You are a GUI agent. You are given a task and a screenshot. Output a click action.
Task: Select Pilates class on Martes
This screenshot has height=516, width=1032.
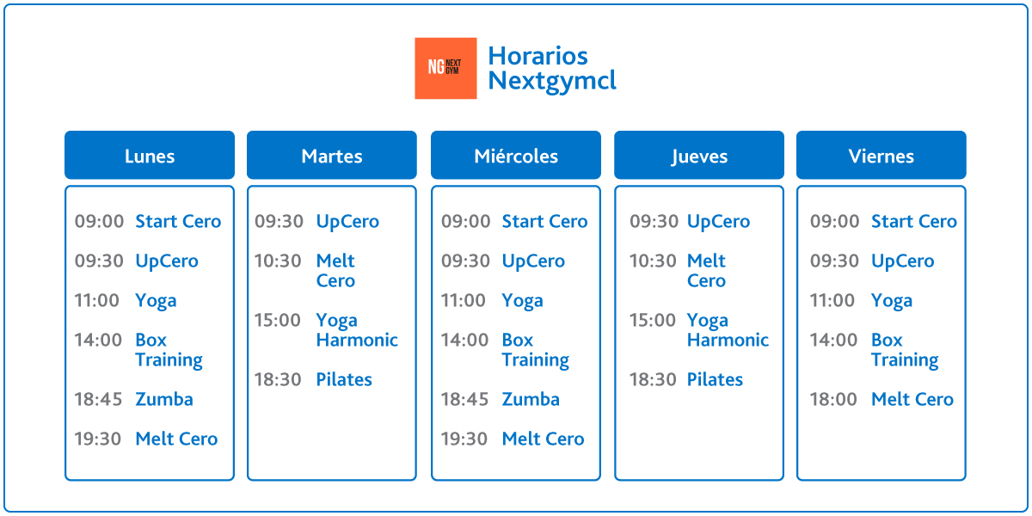click(344, 379)
